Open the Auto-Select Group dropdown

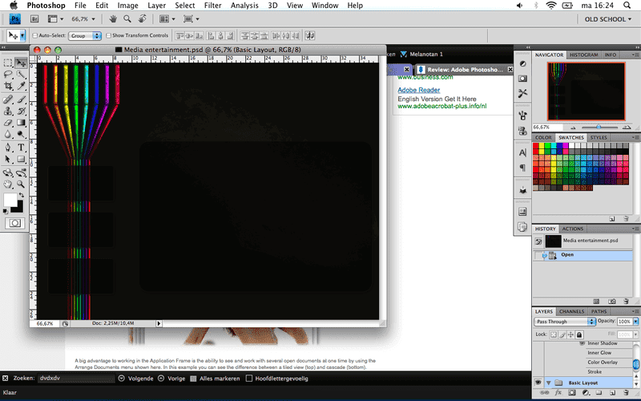[85, 36]
